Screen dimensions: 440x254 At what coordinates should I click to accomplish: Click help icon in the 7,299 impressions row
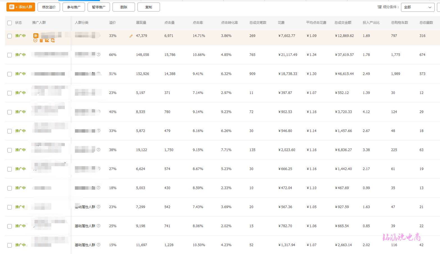point(98,207)
